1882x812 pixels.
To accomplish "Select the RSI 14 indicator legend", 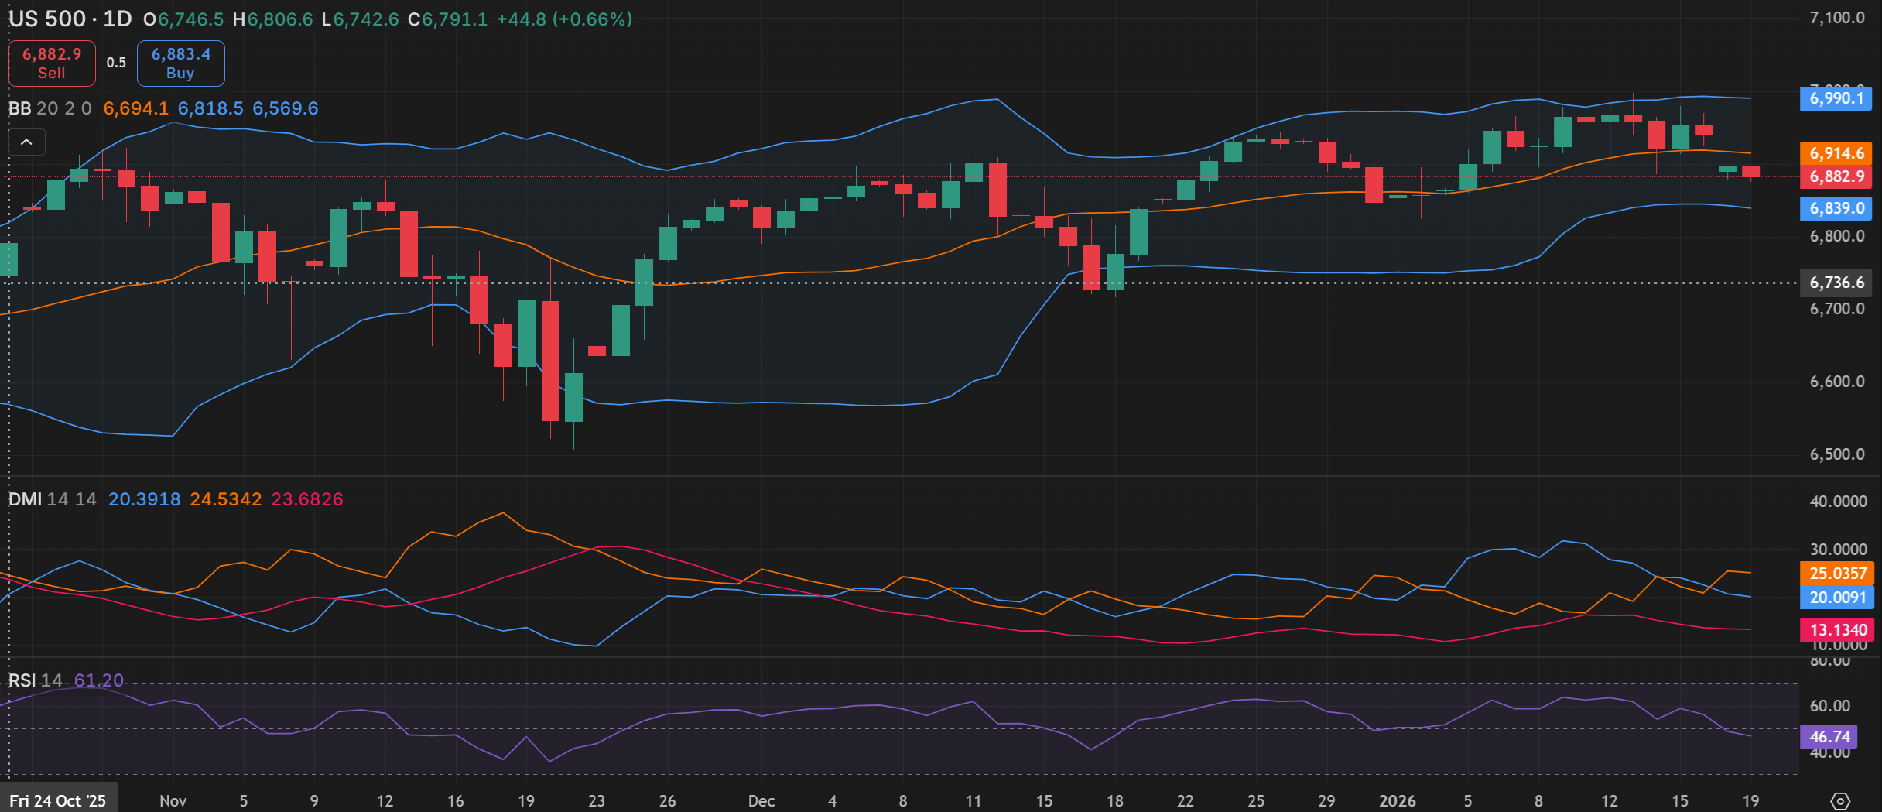I will (x=35, y=680).
